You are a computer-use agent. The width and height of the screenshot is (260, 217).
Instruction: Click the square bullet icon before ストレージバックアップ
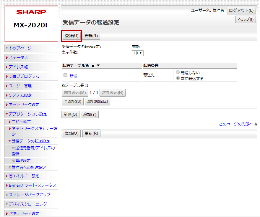coord(7,195)
